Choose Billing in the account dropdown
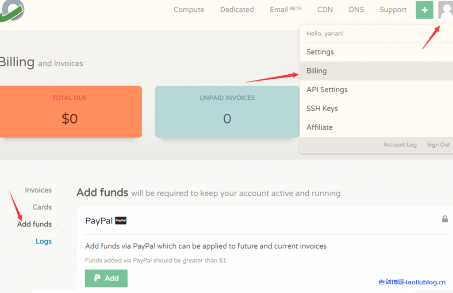 pyautogui.click(x=317, y=71)
